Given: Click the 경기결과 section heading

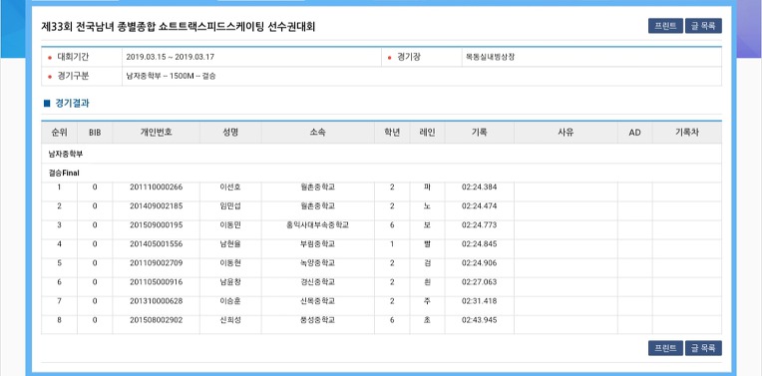Looking at the screenshot, I should [72, 103].
